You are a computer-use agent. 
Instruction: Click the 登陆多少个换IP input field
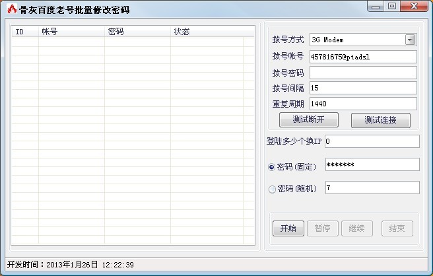(372, 141)
